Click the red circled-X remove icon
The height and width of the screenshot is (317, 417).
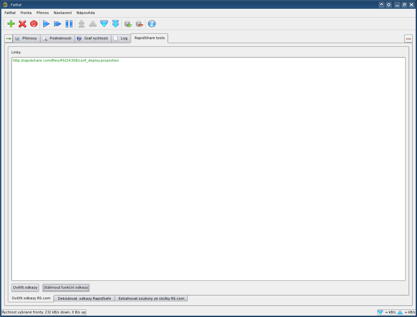34,24
